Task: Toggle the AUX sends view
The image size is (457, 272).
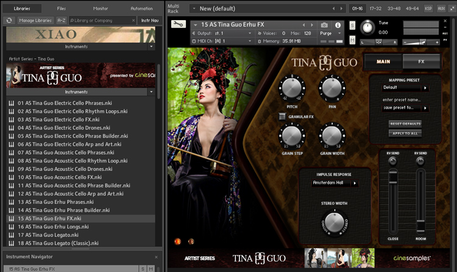Action: [441, 9]
